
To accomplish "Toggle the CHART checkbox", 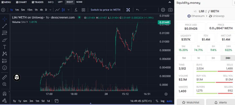I will (x=17, y=2).
